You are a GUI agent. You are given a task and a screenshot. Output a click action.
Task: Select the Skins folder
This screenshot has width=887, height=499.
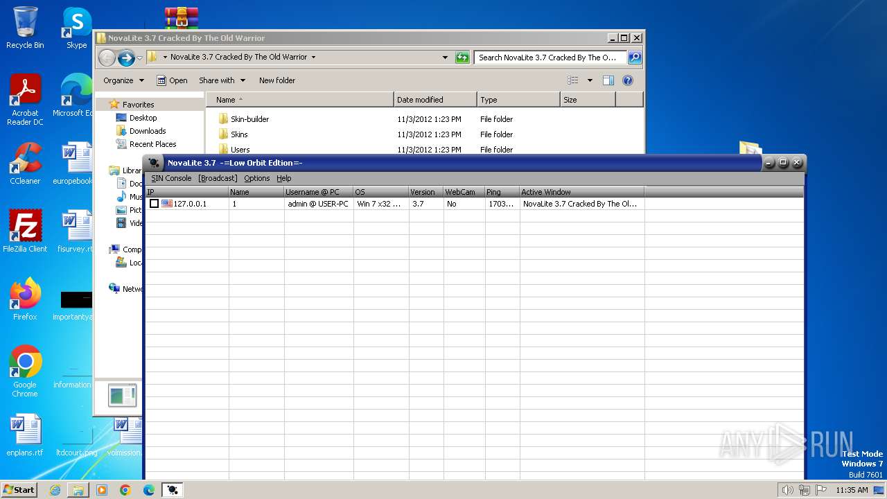[x=233, y=134]
